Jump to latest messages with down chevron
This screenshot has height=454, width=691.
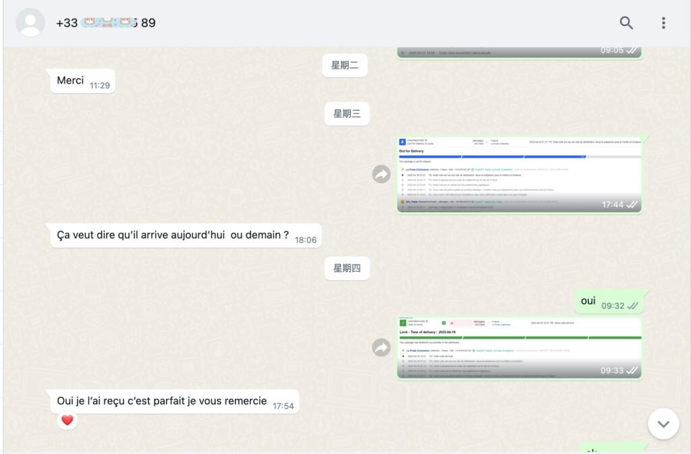[663, 424]
